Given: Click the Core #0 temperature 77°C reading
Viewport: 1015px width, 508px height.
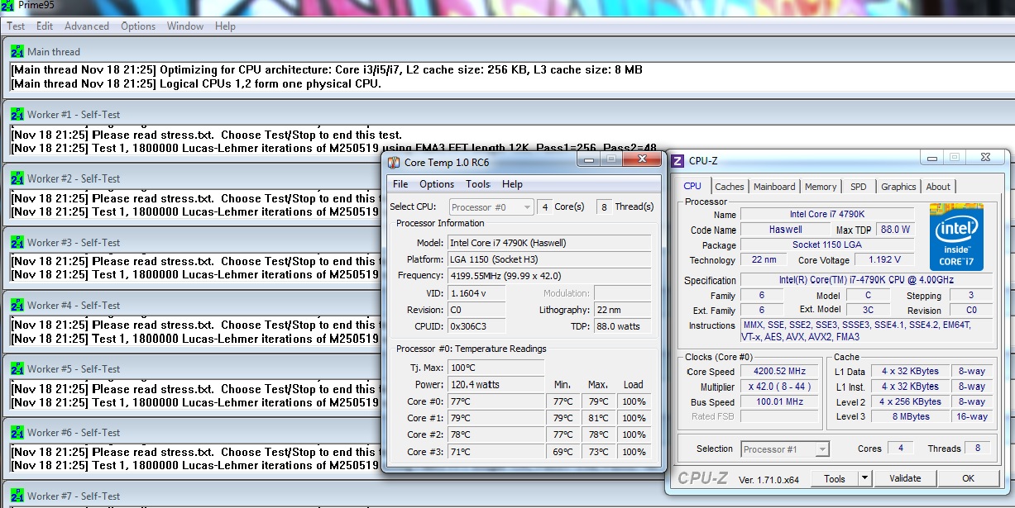Looking at the screenshot, I should [496, 401].
